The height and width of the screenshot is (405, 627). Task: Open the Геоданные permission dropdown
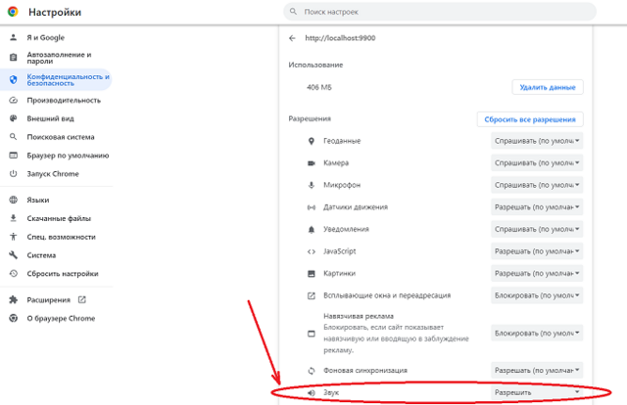(537, 140)
